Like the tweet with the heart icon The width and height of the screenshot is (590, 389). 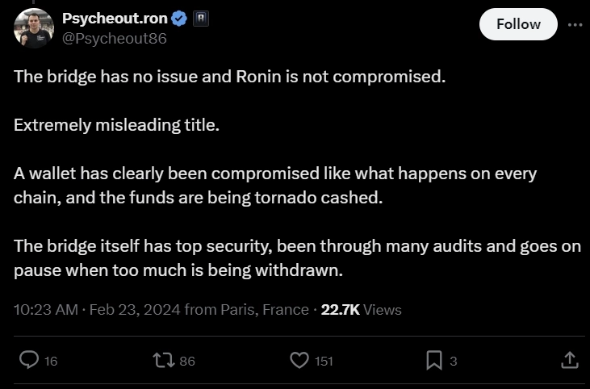[x=299, y=360]
